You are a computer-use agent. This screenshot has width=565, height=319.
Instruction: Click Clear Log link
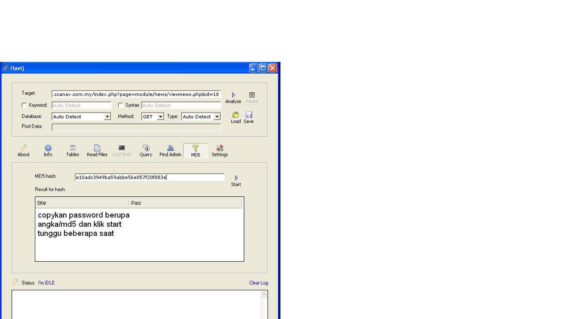[259, 283]
